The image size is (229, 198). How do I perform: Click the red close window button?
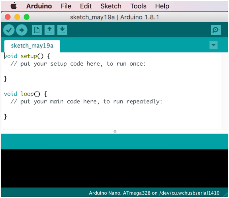click(x=8, y=17)
